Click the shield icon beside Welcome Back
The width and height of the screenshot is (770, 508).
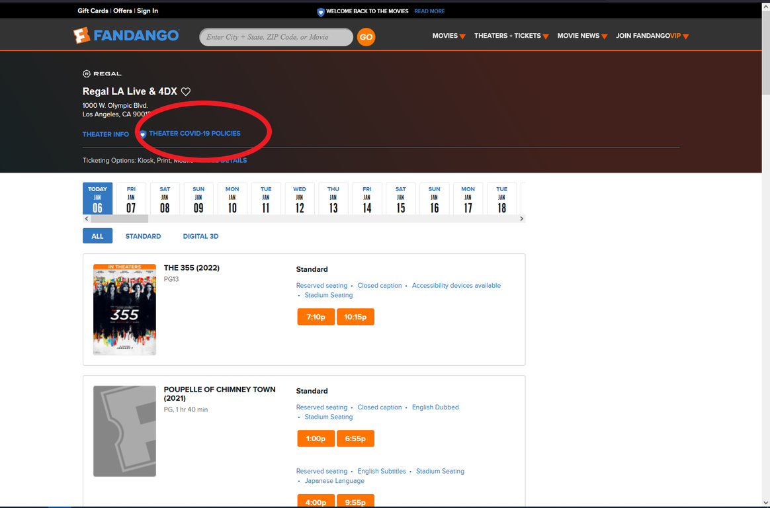321,12
